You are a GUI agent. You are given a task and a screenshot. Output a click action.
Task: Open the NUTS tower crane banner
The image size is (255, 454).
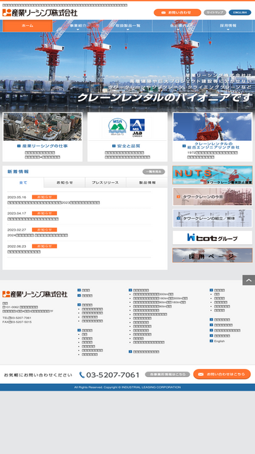click(212, 175)
